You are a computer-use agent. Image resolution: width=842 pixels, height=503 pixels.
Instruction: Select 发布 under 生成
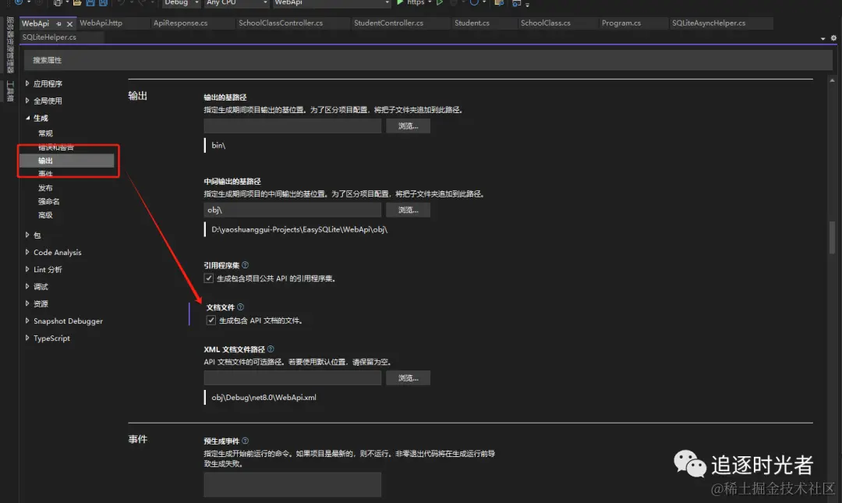(46, 187)
